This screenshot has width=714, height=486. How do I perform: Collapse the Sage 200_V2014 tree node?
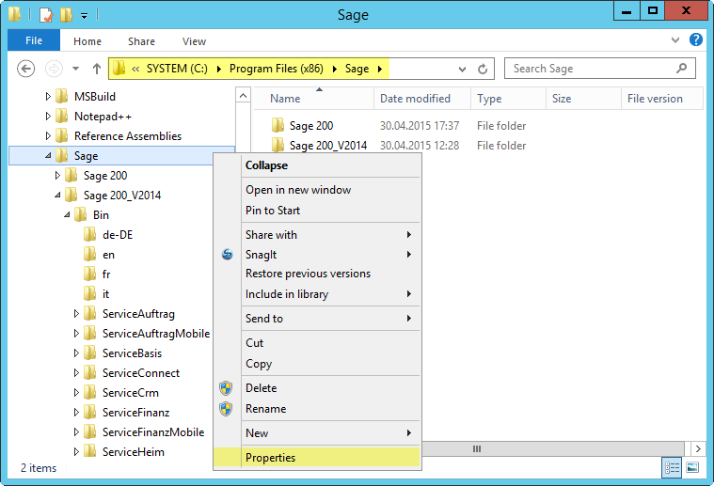[57, 196]
